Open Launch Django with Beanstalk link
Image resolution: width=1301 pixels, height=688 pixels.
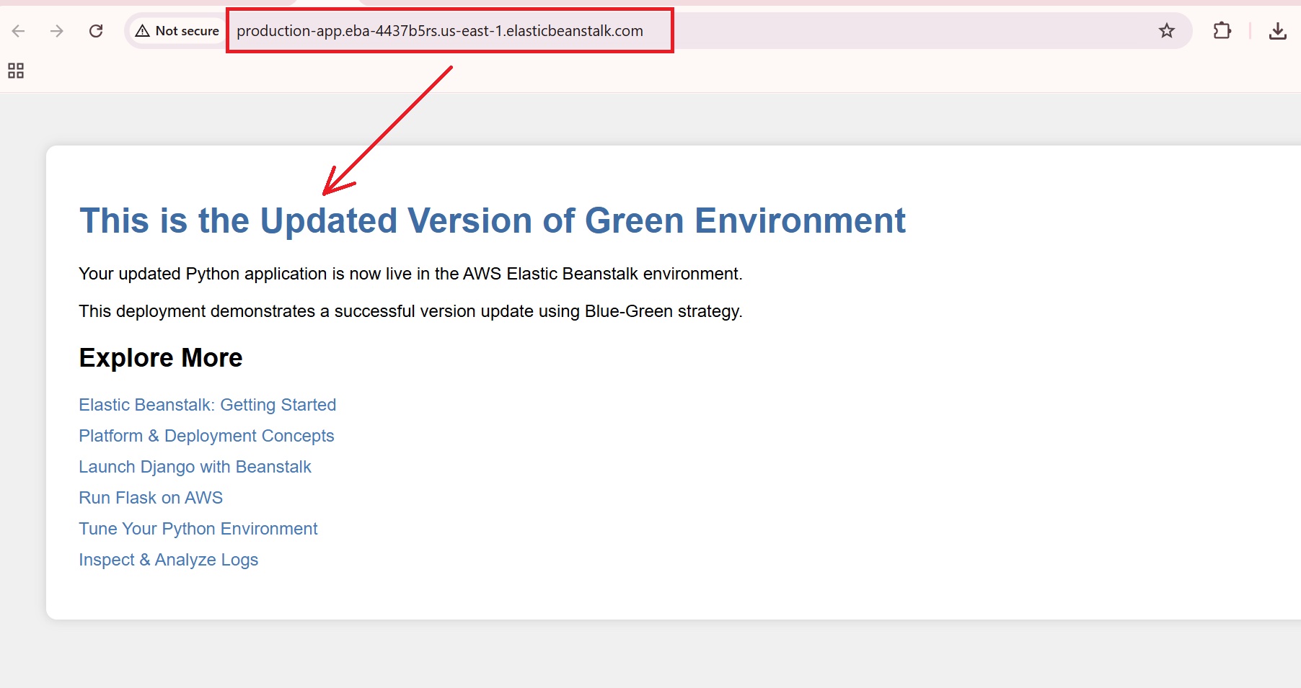tap(195, 467)
